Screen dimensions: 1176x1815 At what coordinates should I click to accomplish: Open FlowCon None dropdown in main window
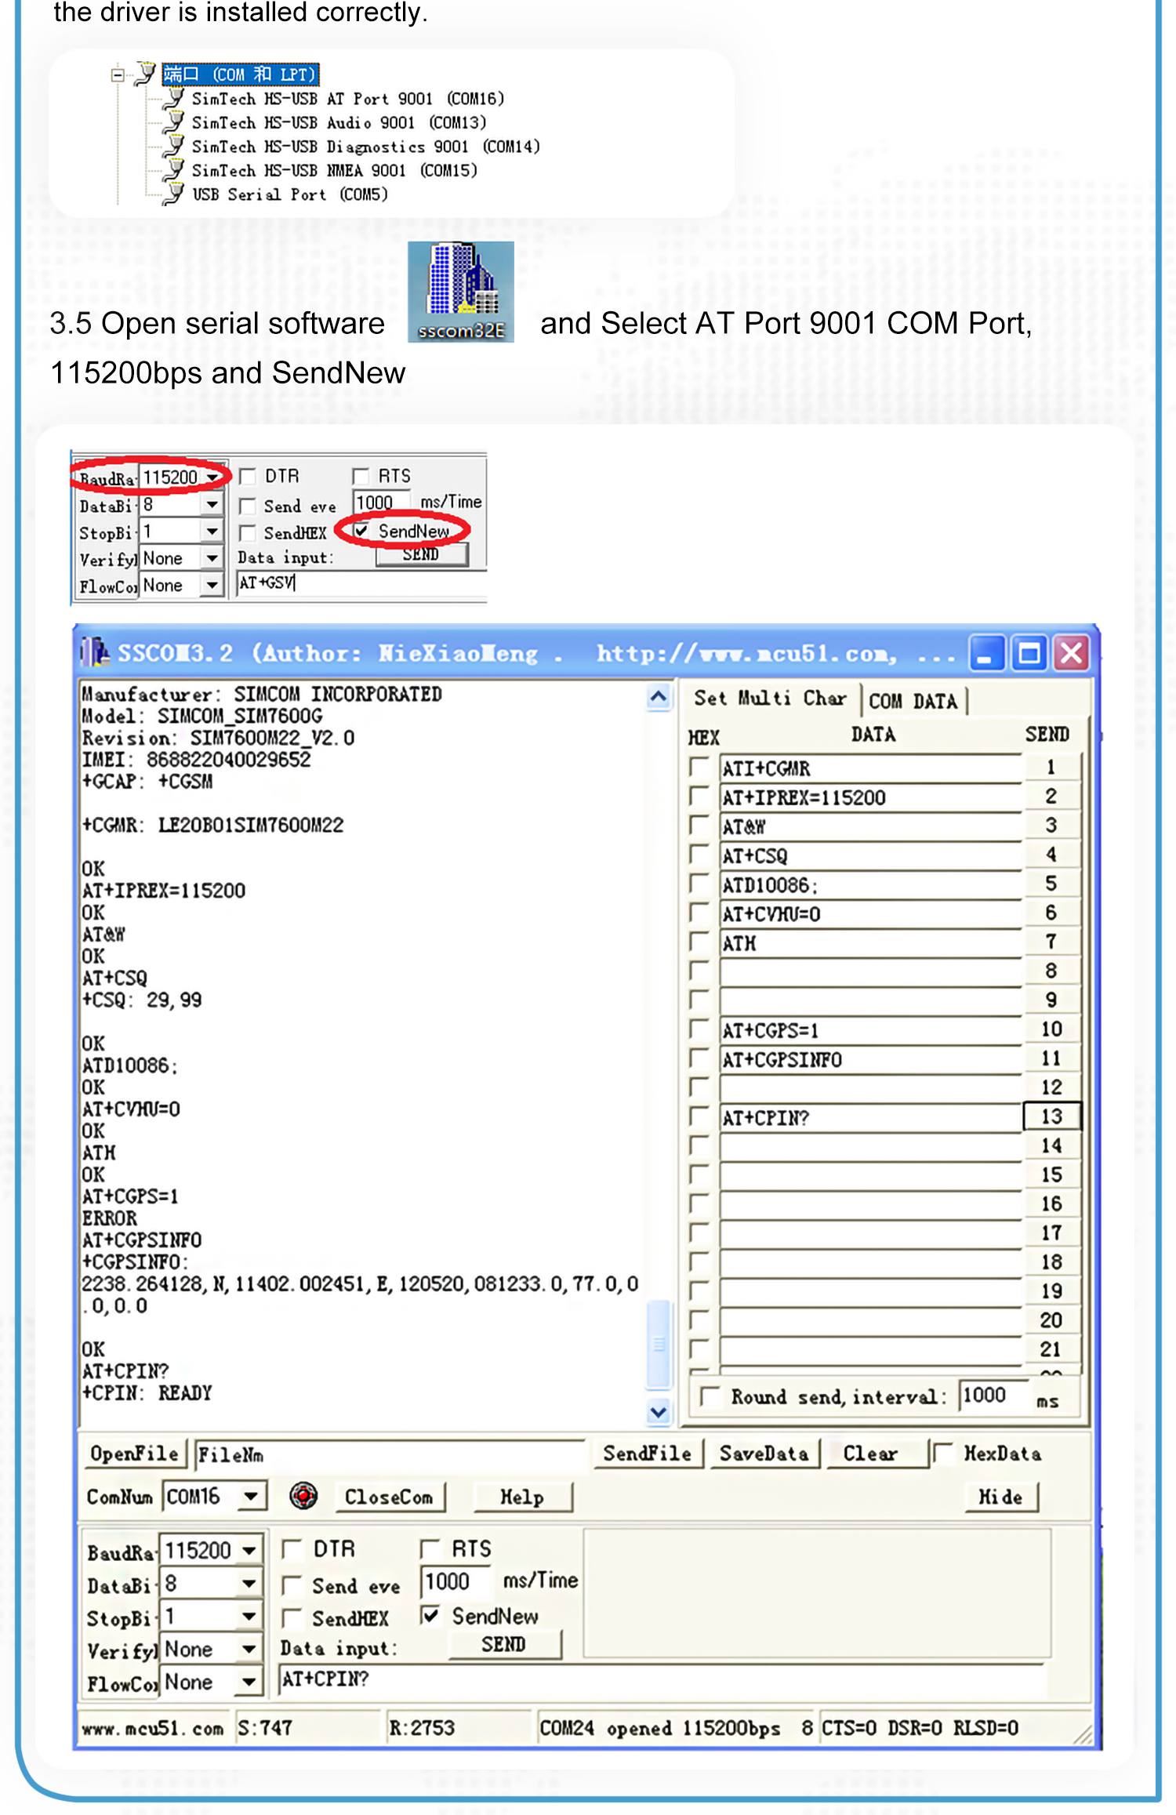click(249, 1682)
